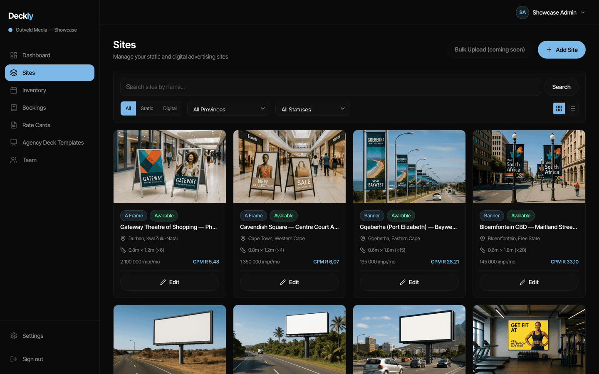This screenshot has width=599, height=374.
Task: Click the Deckly logo
Action: (x=21, y=16)
